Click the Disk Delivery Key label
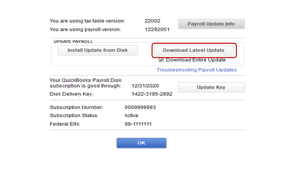The width and height of the screenshot is (306, 172). tap(71, 94)
